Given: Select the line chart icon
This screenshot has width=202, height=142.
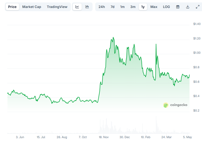Looking at the screenshot, I should coord(77,7).
